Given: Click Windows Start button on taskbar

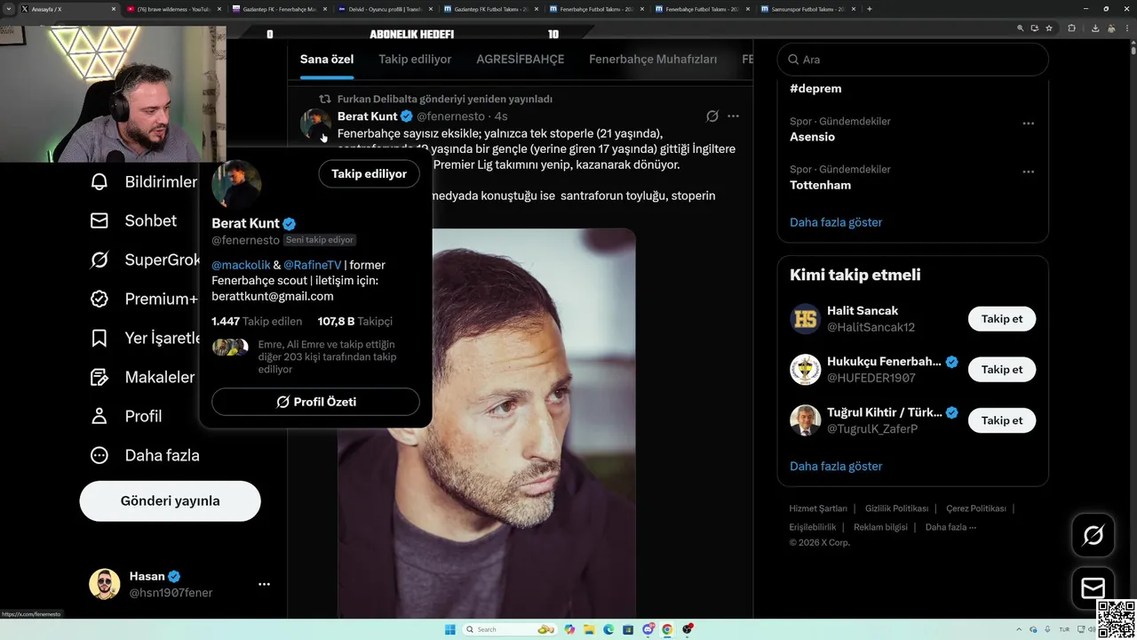Looking at the screenshot, I should click(449, 629).
